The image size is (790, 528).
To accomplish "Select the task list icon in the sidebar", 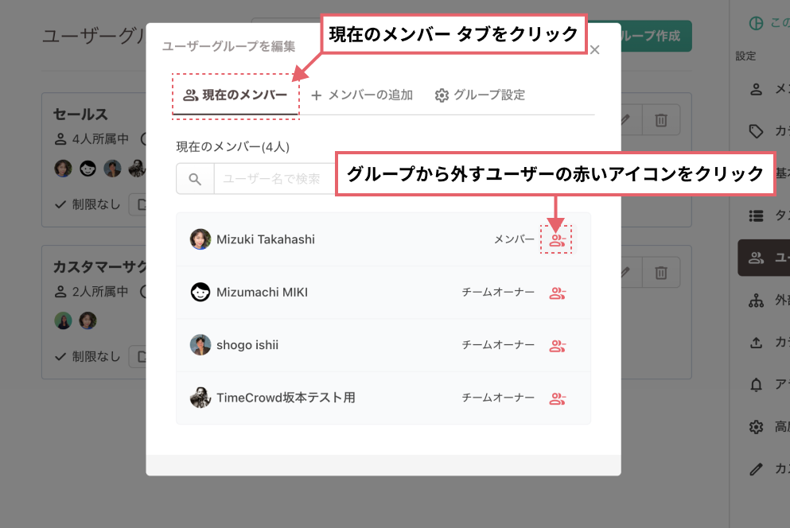I will pyautogui.click(x=755, y=215).
